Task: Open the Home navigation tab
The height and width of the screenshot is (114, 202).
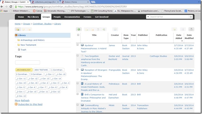Action: click(21, 17)
